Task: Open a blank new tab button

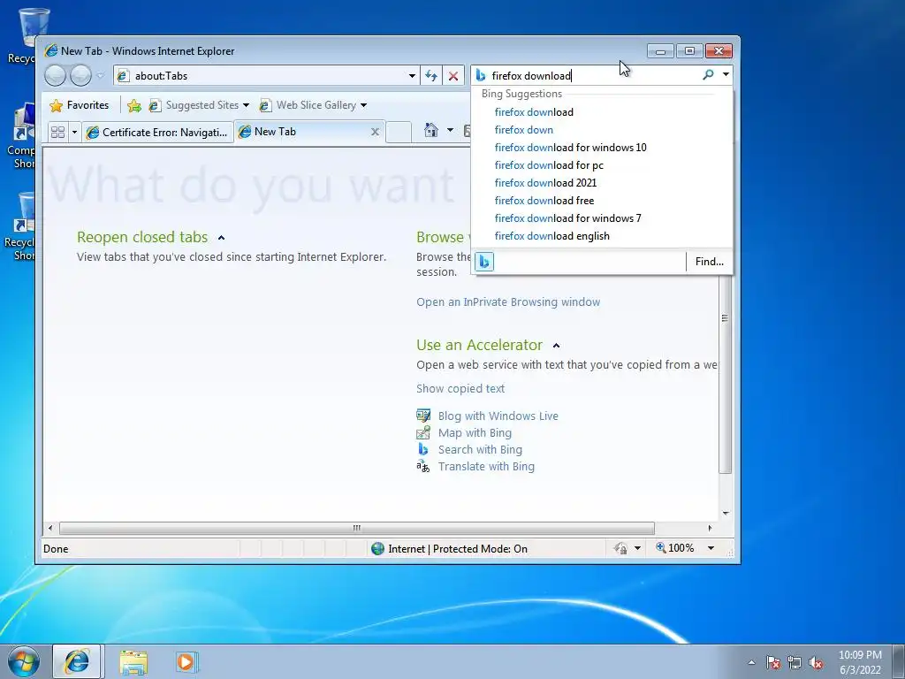Action: click(x=399, y=133)
